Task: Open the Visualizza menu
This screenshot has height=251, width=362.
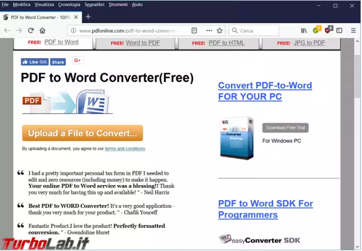Action: point(44,5)
